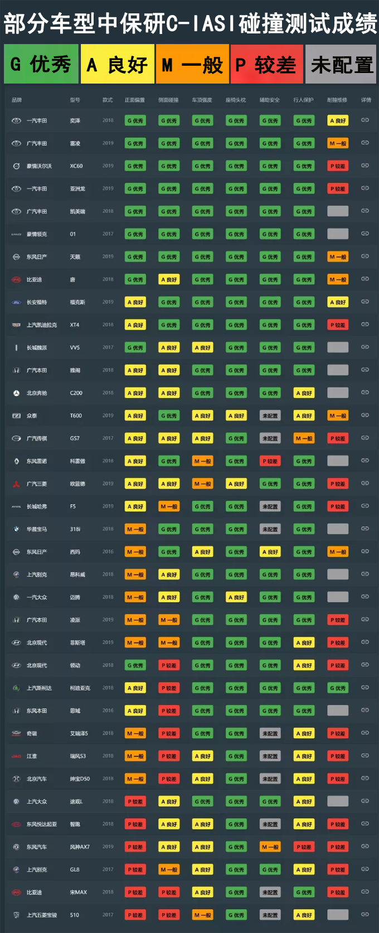The width and height of the screenshot is (379, 933).
Task: Click the model name 绅宝D50
Action: coord(80,779)
